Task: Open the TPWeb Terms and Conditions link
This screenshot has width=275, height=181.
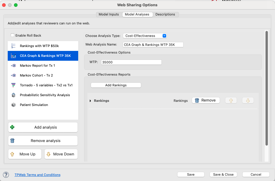Action: [x=37, y=175]
